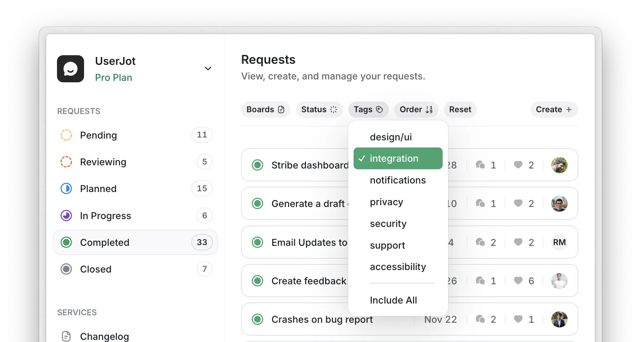Open the Closed requests list
Screen dimensions: 641x342
point(135,269)
